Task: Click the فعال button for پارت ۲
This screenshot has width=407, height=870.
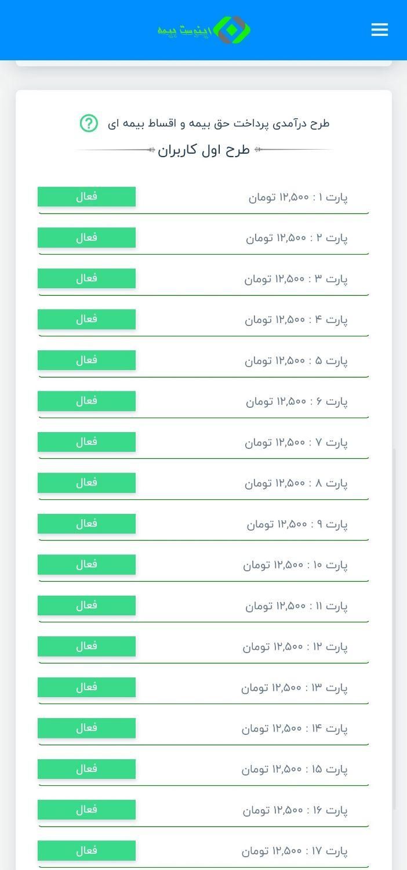Action: pos(86,237)
